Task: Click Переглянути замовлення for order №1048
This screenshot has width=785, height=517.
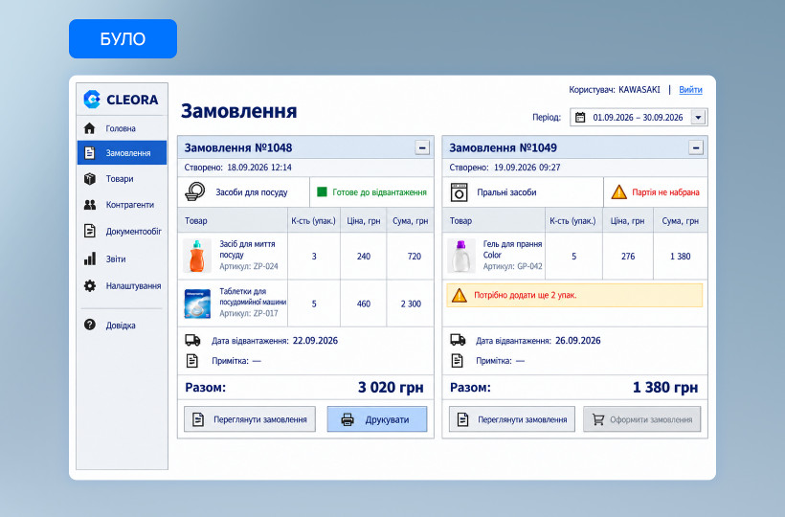Action: tap(250, 419)
